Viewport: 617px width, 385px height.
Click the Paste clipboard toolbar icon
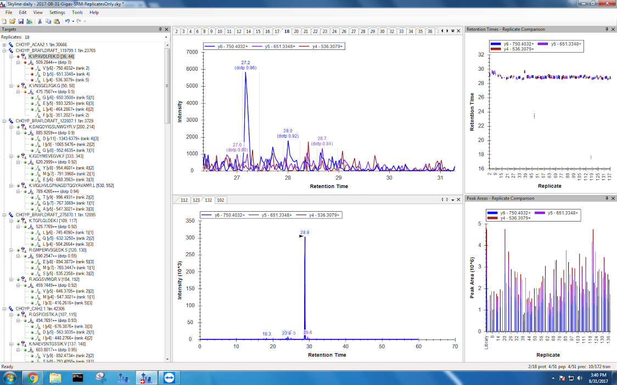(x=56, y=21)
